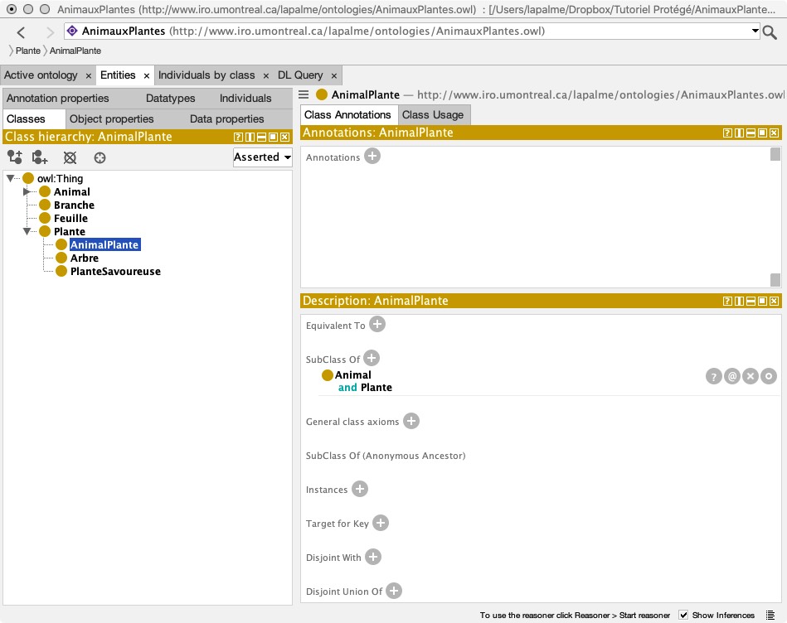
Task: Click the search magnifier icon
Action: (770, 32)
